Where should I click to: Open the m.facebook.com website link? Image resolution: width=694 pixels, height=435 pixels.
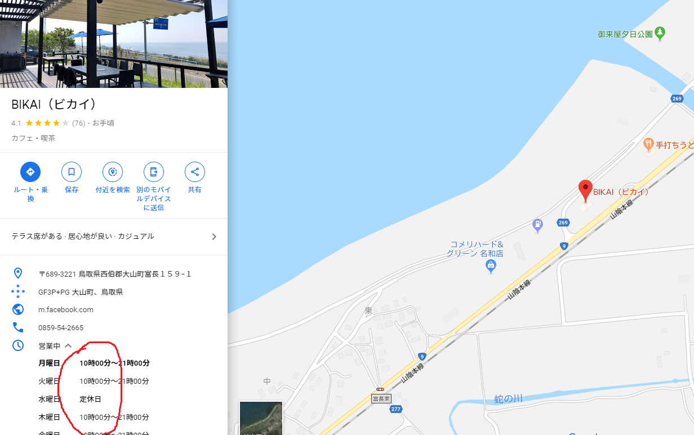(x=66, y=309)
